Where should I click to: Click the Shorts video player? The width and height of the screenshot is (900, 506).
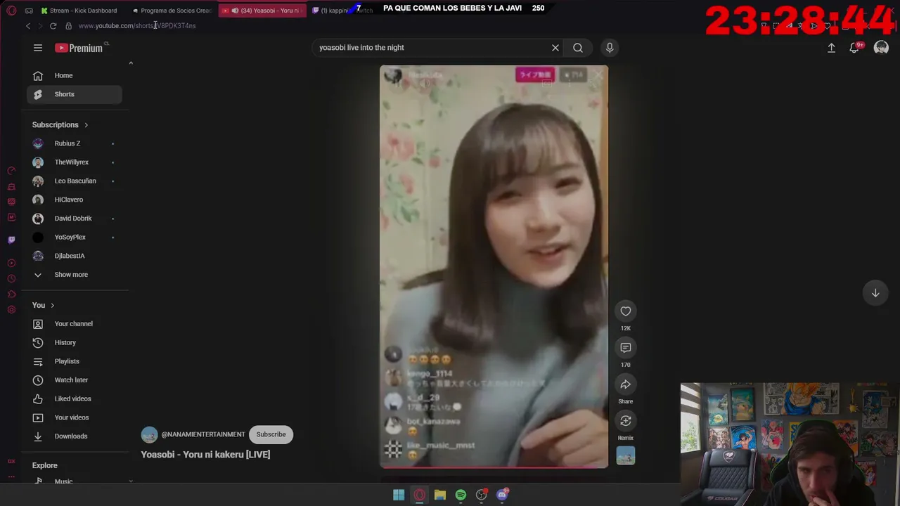click(x=494, y=267)
